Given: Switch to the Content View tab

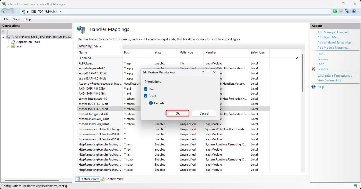Looking at the screenshot, I should click(x=112, y=179).
